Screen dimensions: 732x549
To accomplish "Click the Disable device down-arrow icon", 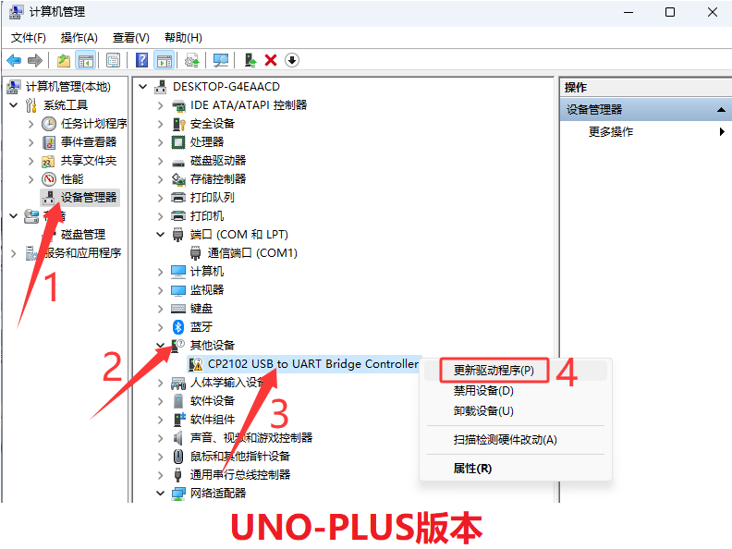I will pos(292,60).
